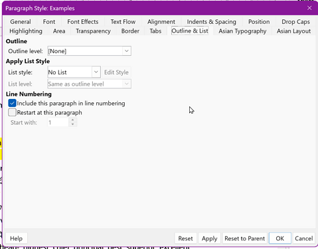This screenshot has width=318, height=249.
Task: Switch to the Asian Layout tab
Action: pos(293,31)
